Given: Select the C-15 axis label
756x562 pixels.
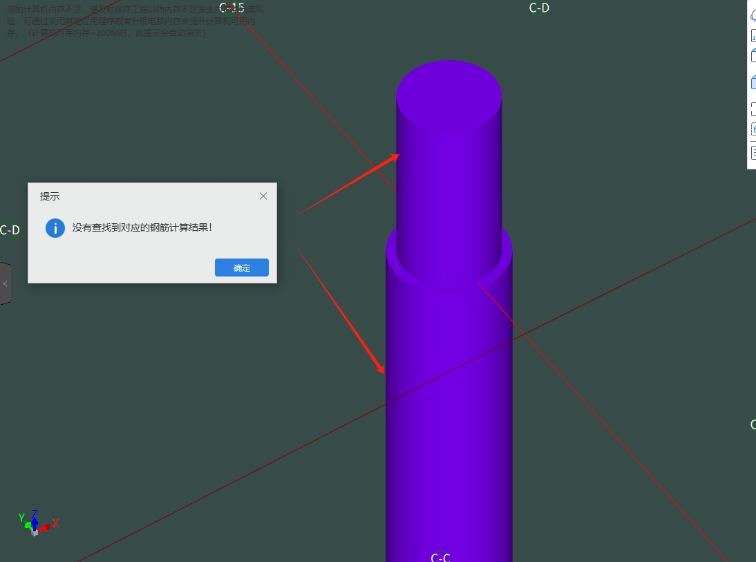Looking at the screenshot, I should (231, 8).
